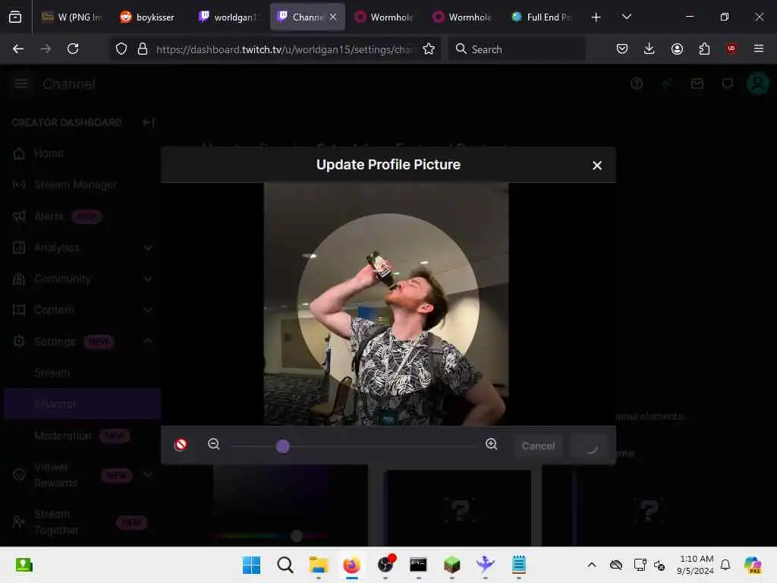Bookmark this page with the star icon
This screenshot has height=583, width=777.
429,49
